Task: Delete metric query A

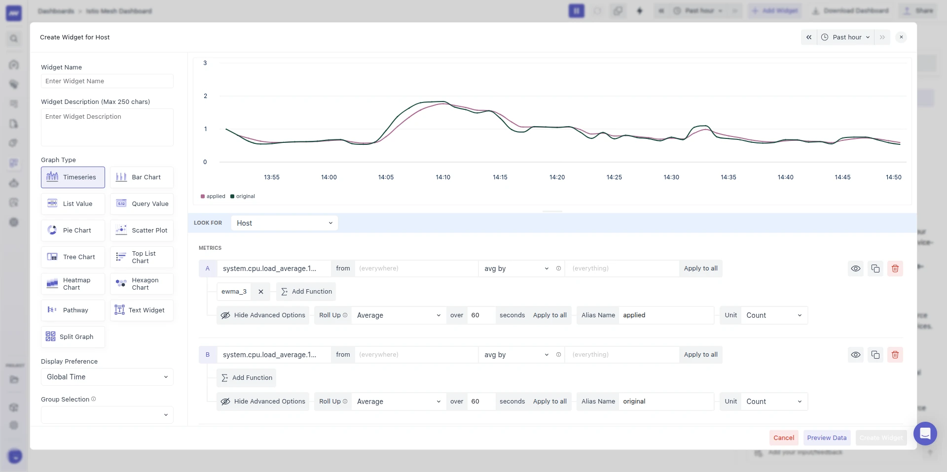Action: tap(895, 269)
